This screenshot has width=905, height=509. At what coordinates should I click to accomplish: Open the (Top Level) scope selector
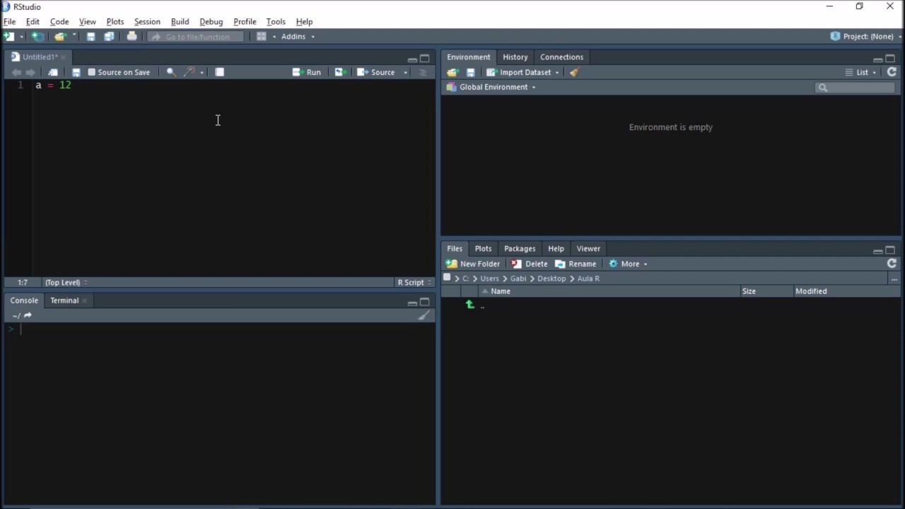pyautogui.click(x=66, y=283)
